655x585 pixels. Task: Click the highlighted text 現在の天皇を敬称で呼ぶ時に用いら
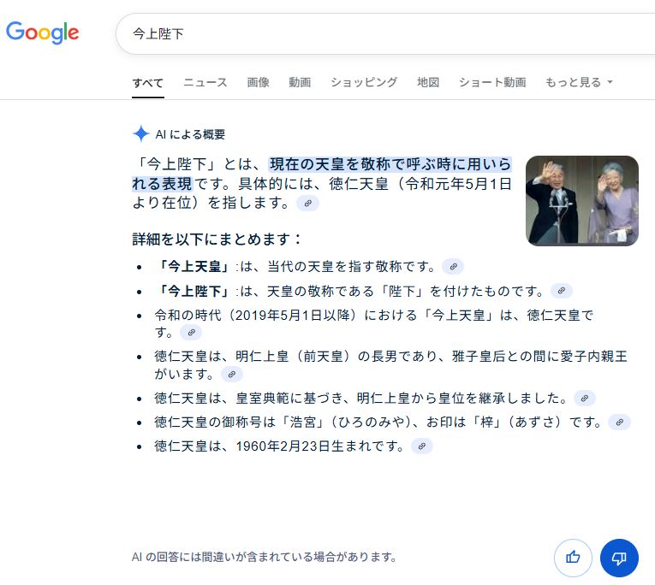pos(390,164)
